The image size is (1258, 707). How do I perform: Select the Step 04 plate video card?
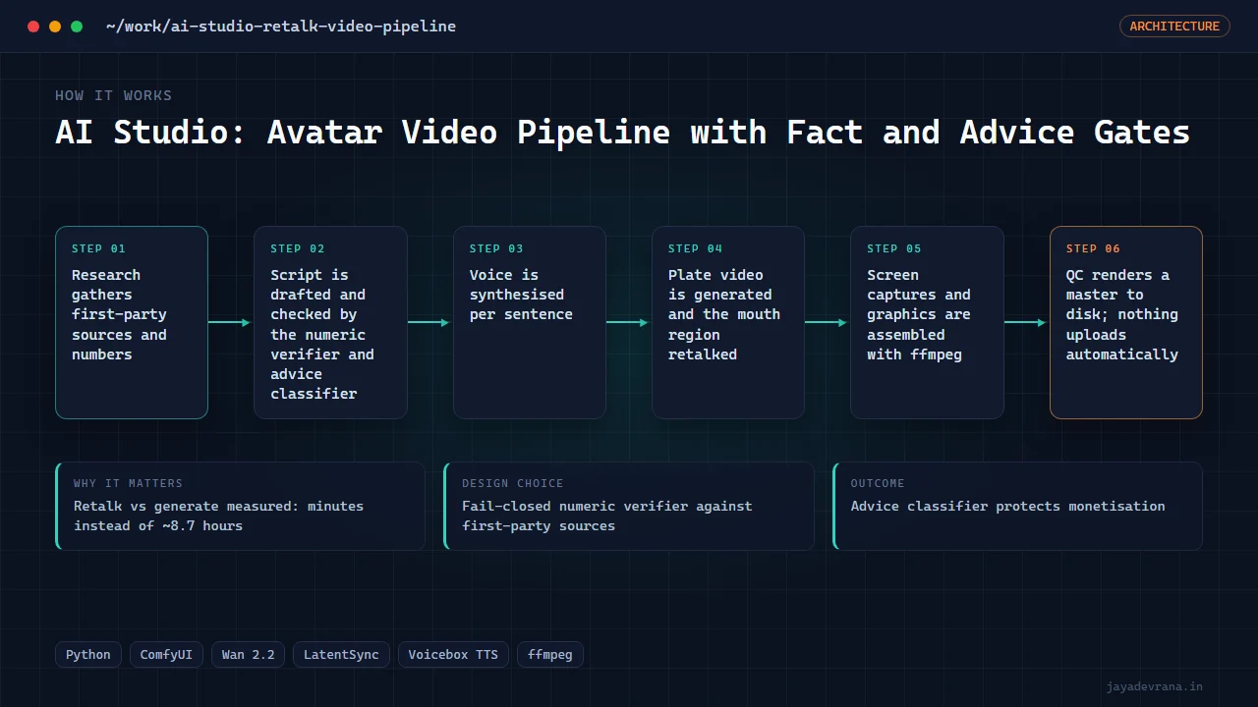[728, 323]
